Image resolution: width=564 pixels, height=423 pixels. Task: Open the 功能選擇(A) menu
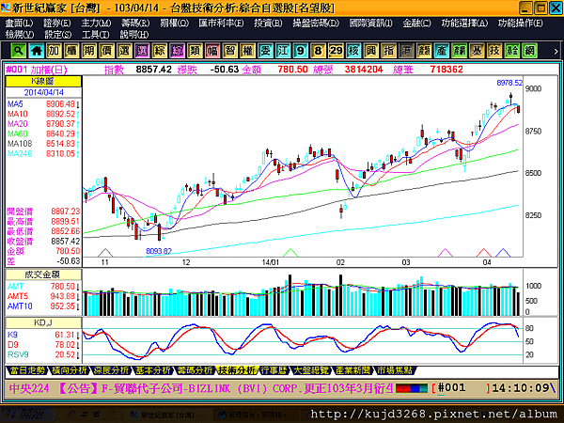[464, 23]
